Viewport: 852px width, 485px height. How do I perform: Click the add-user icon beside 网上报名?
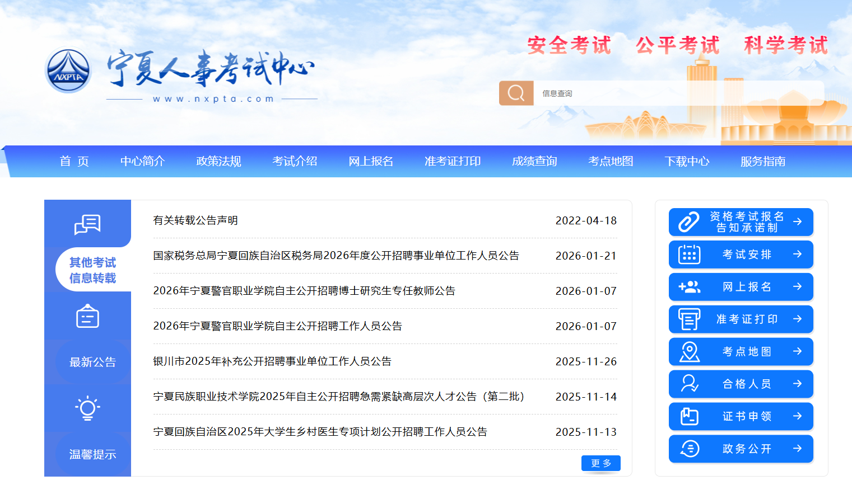(689, 287)
